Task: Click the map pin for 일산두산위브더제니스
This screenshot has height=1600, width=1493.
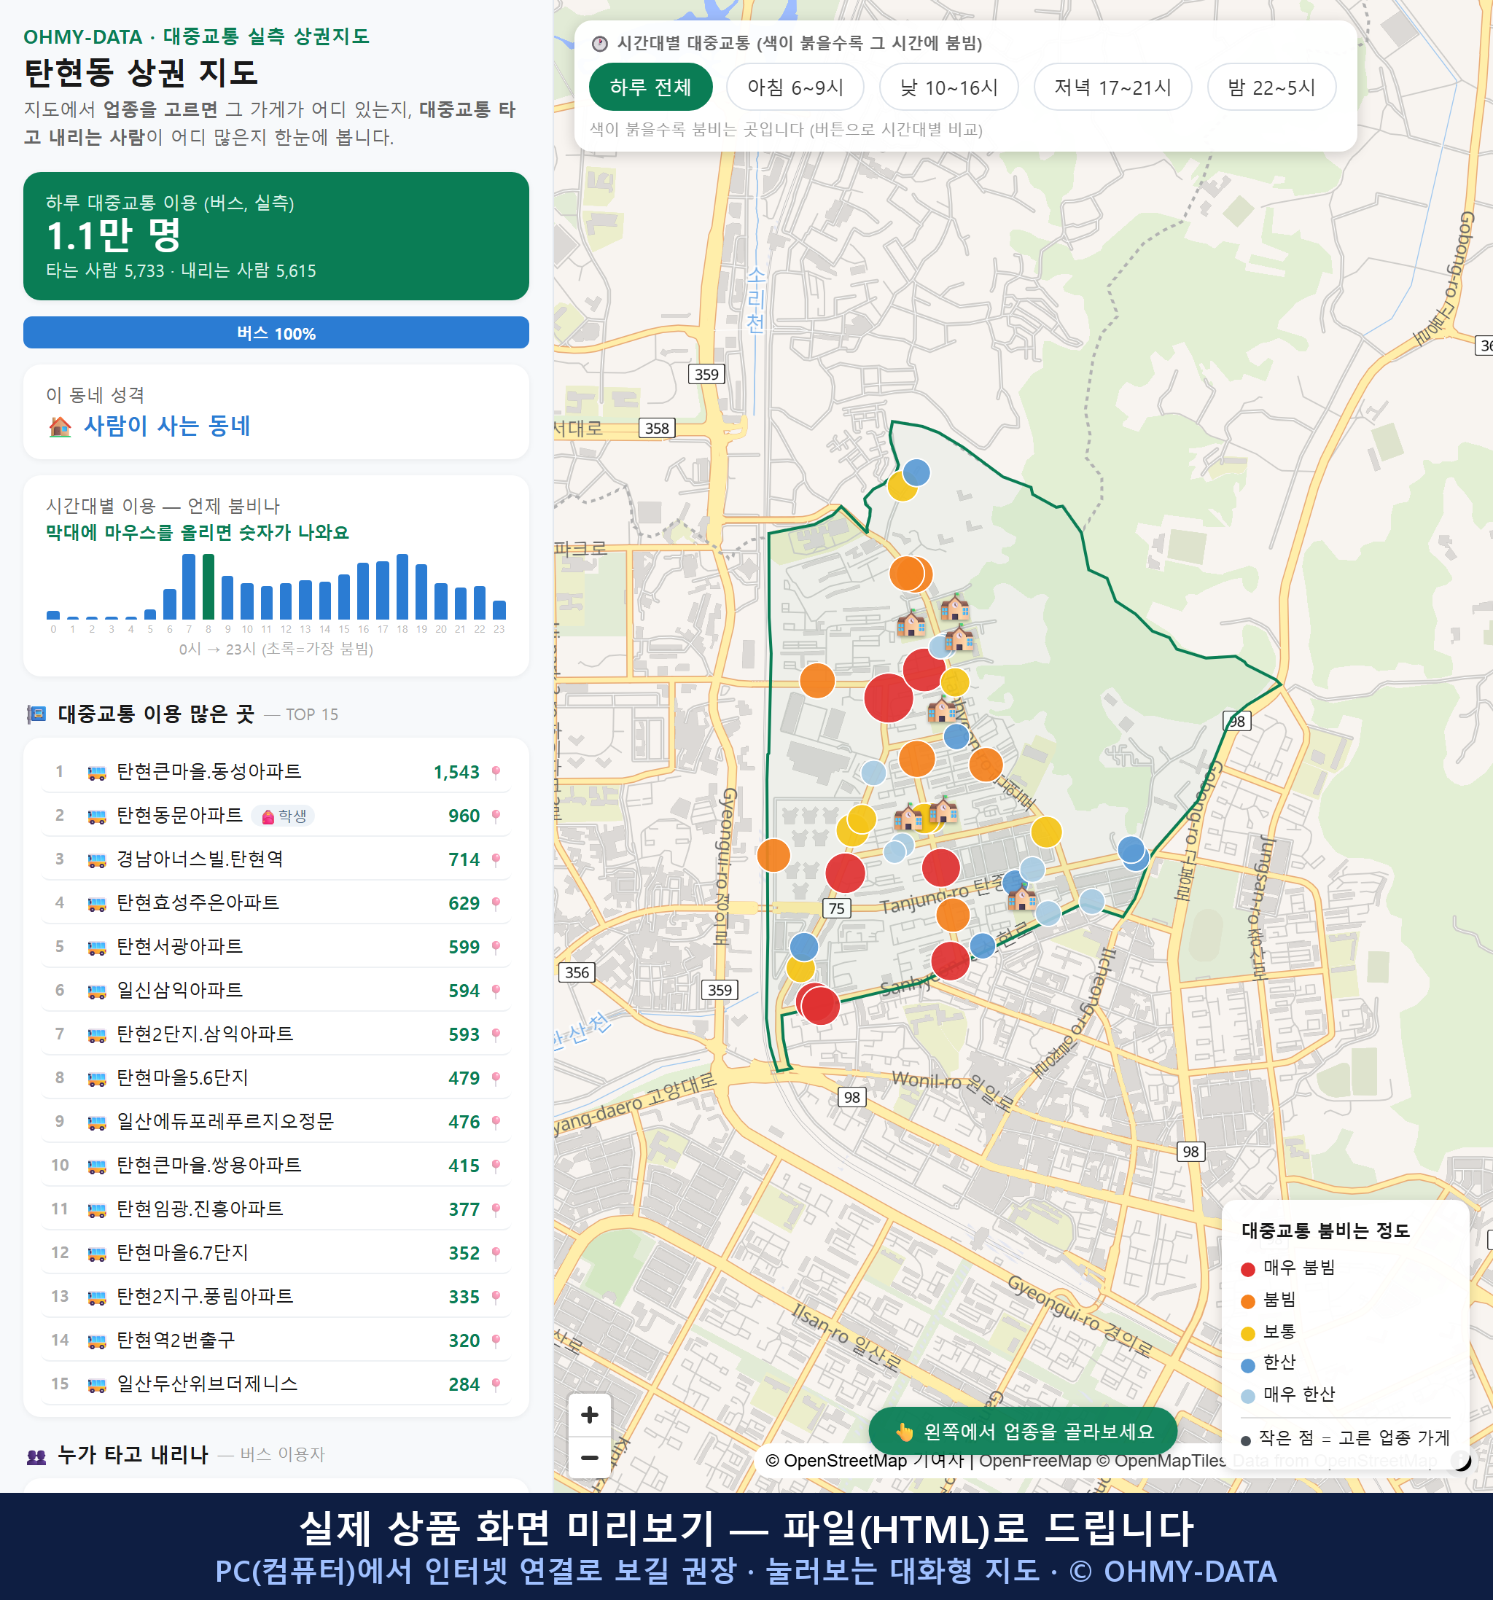Action: click(496, 1384)
